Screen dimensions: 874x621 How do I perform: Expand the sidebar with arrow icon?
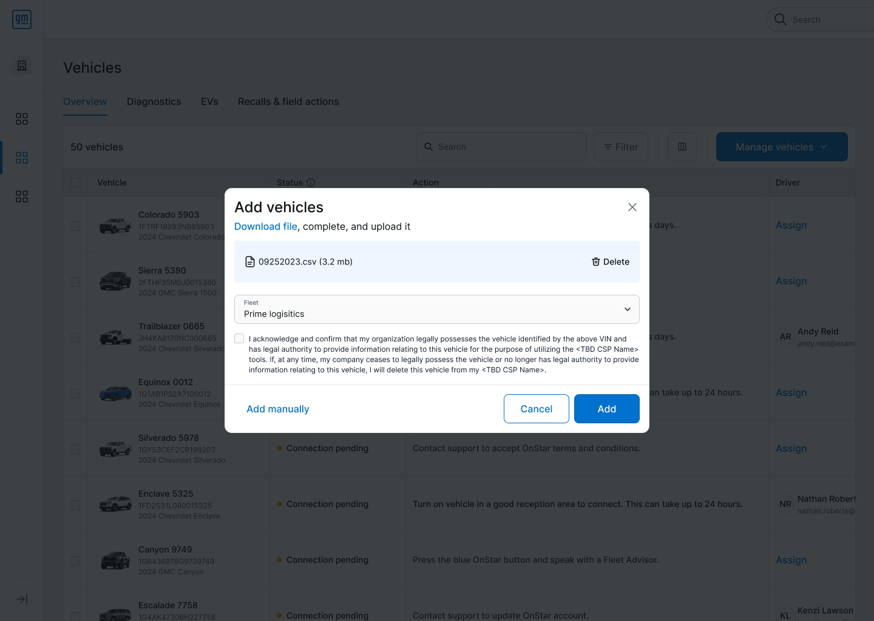[x=22, y=599]
